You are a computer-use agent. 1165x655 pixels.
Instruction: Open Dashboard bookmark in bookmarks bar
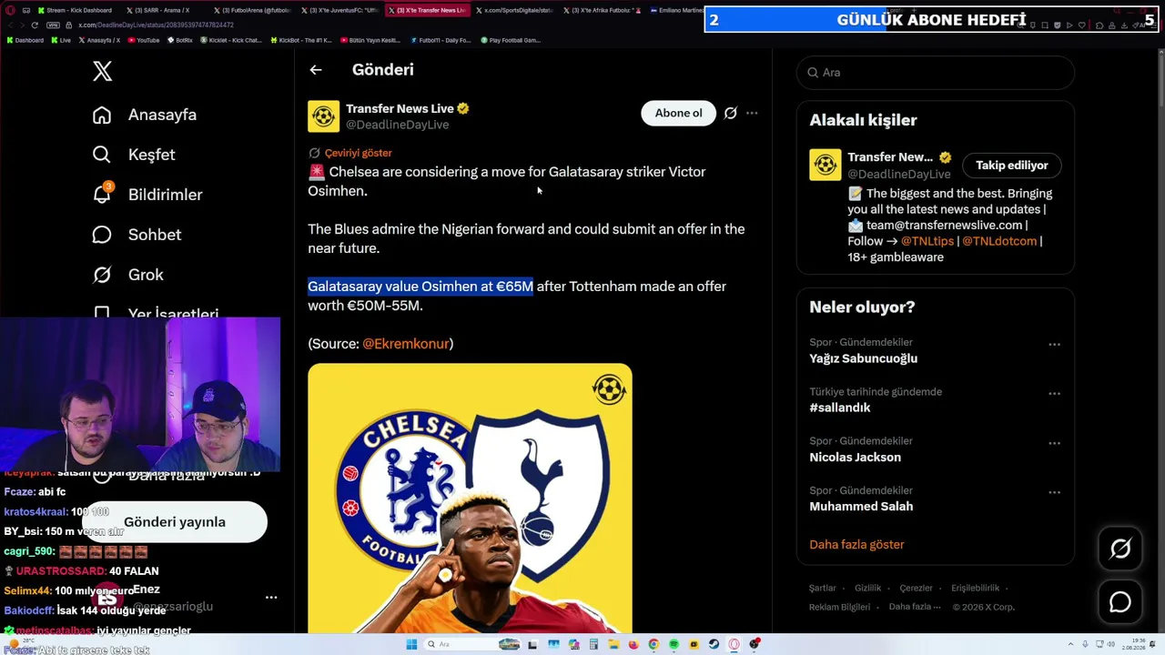click(x=25, y=40)
